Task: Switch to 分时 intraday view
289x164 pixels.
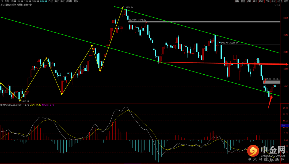Action: point(7,1)
